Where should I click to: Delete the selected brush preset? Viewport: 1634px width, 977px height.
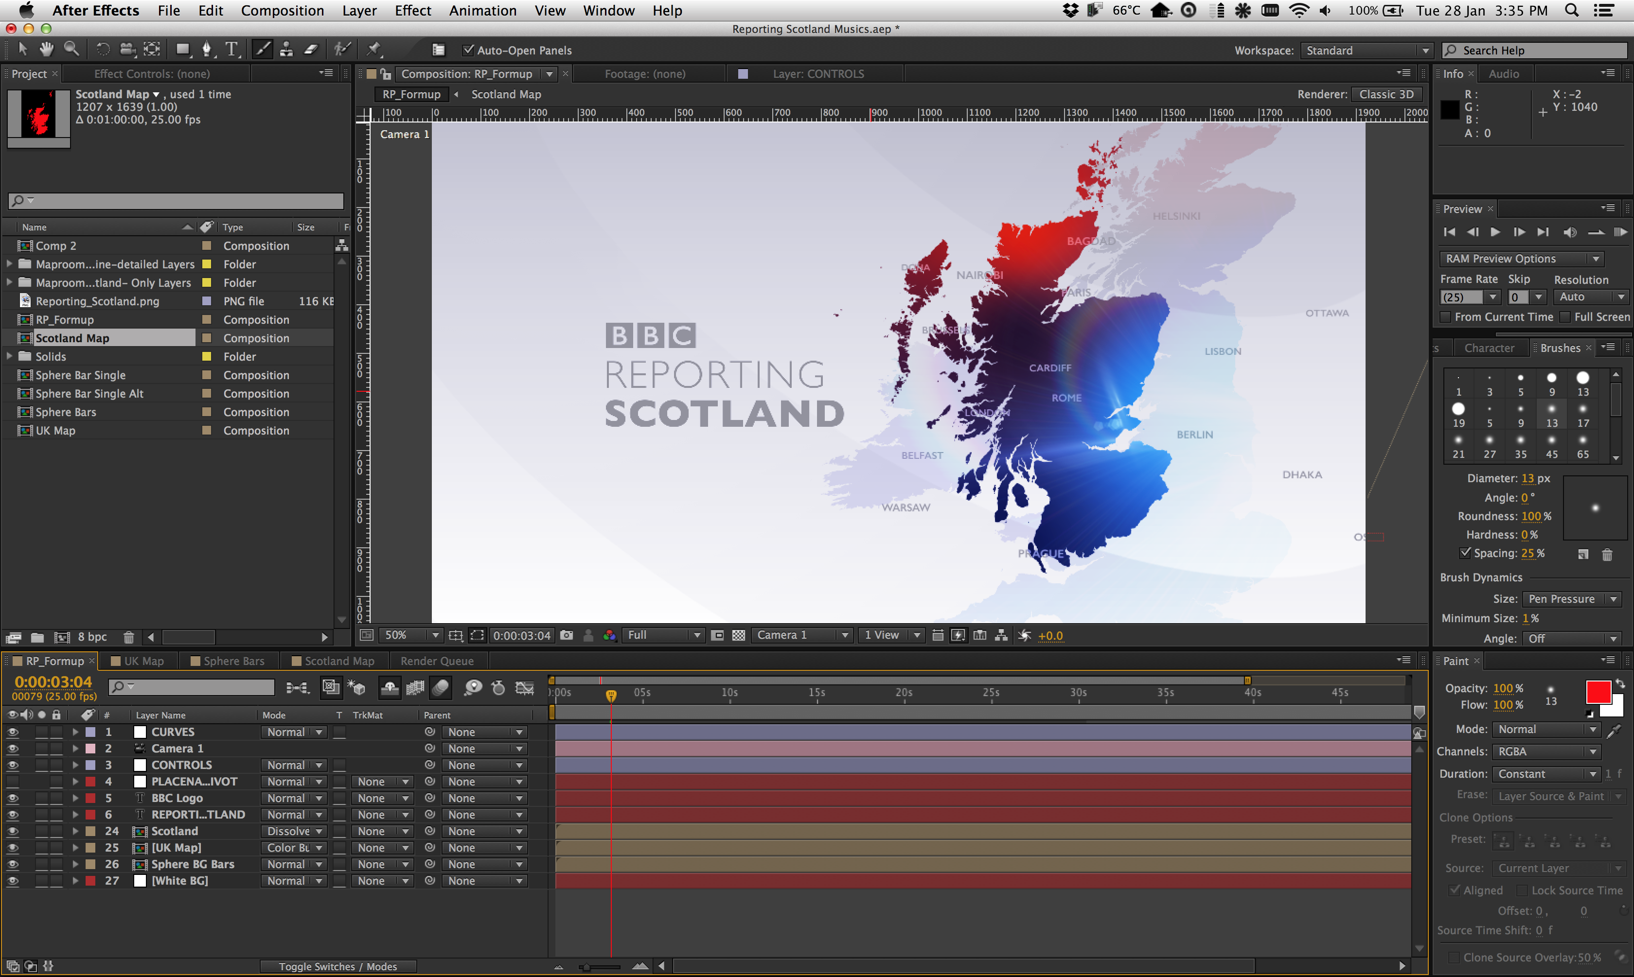tap(1607, 554)
